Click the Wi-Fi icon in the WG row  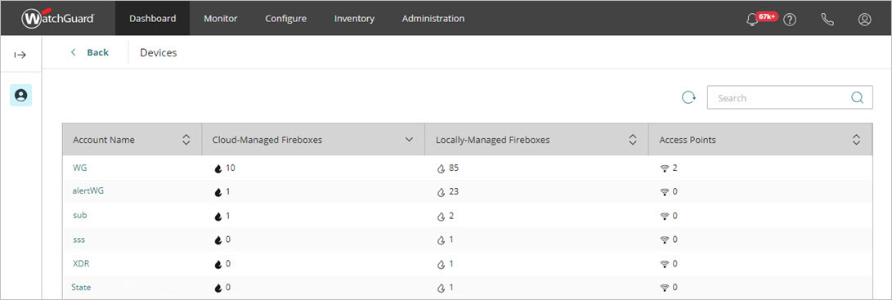pos(664,168)
